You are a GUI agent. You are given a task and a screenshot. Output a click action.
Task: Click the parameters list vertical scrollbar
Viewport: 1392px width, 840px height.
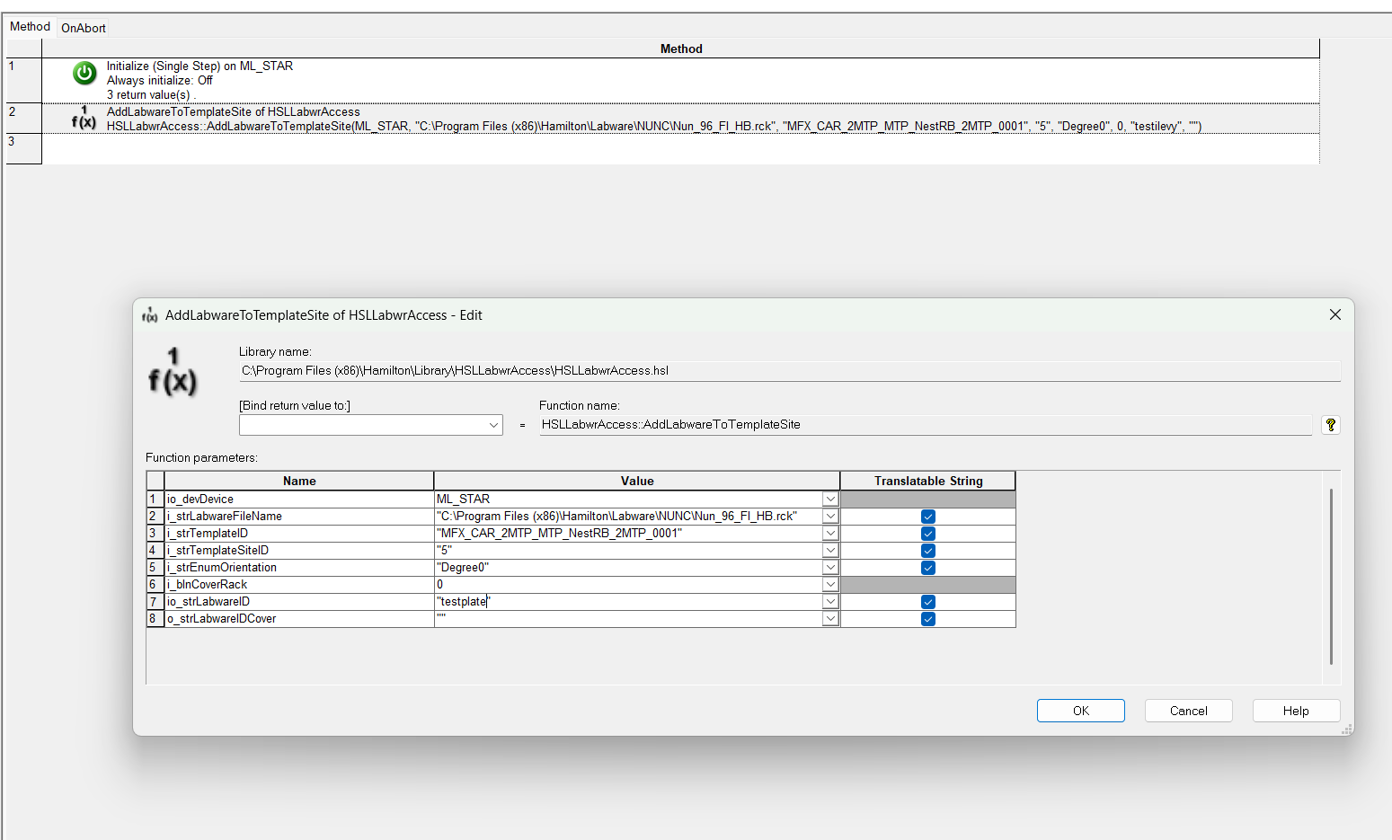pos(1331,575)
